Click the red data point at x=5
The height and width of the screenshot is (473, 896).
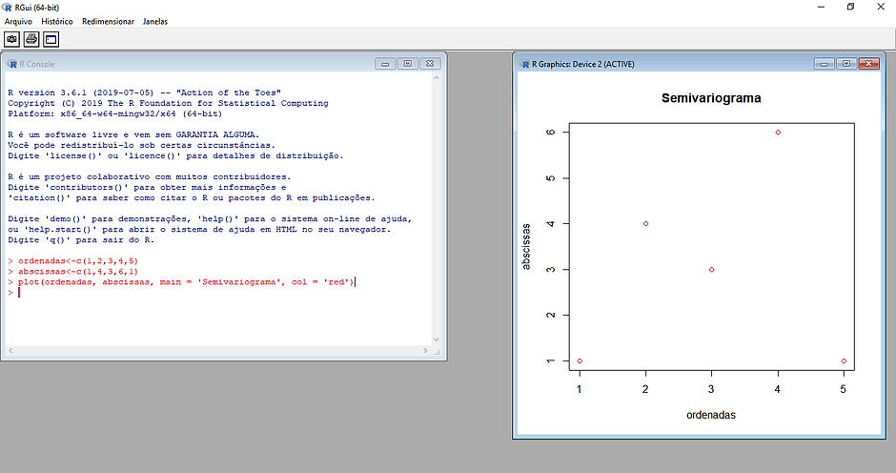844,360
